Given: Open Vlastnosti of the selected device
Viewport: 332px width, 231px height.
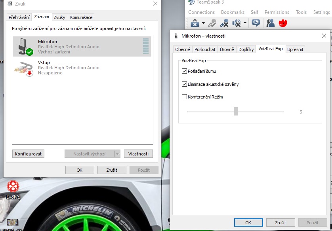Looking at the screenshot, I should coord(138,153).
